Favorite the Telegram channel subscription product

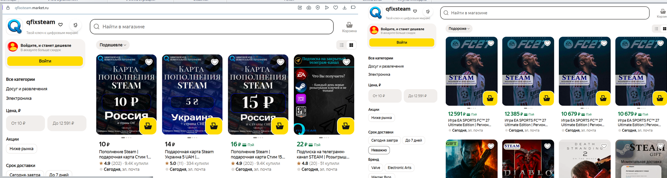pyautogui.click(x=346, y=62)
